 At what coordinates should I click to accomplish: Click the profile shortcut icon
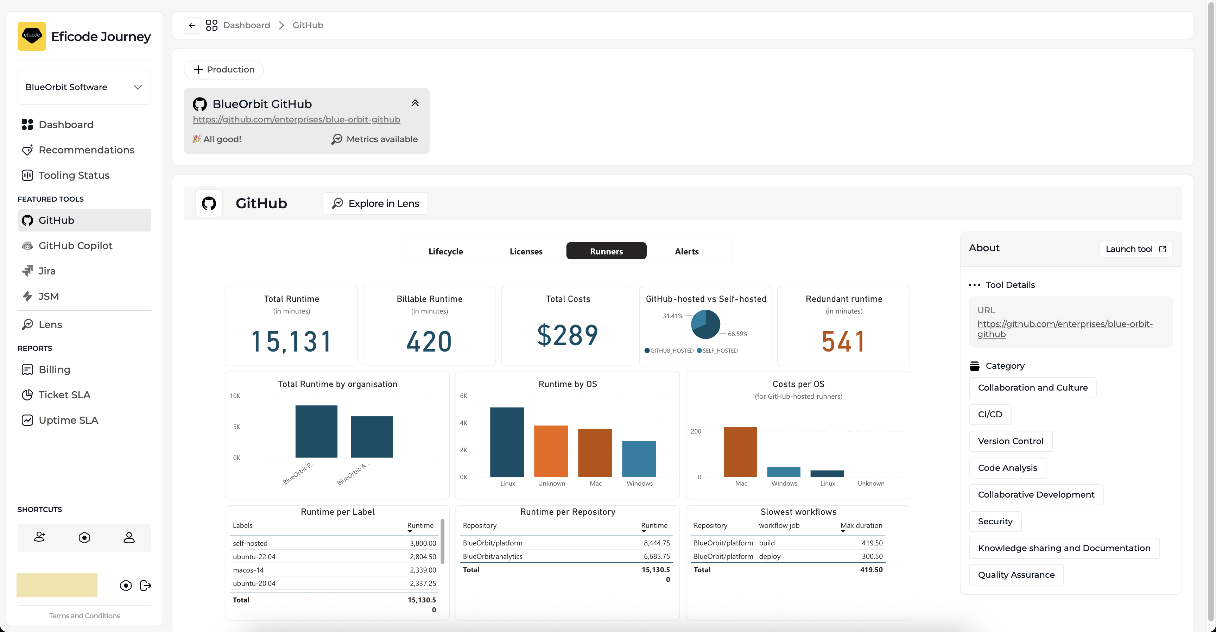point(129,537)
